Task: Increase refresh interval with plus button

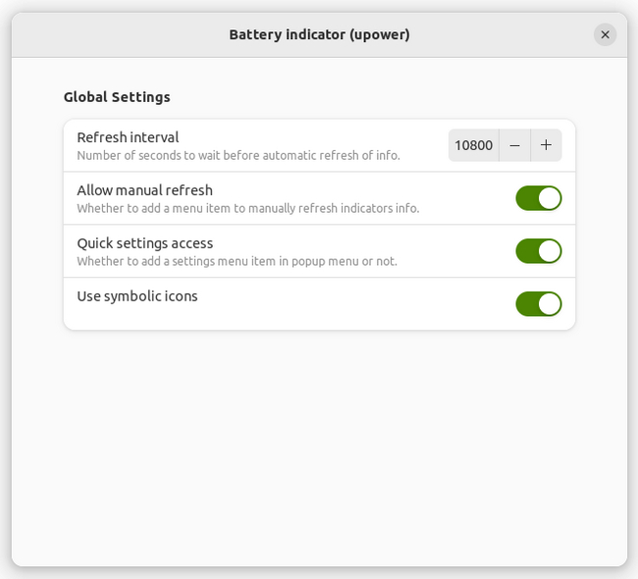Action: point(546,145)
